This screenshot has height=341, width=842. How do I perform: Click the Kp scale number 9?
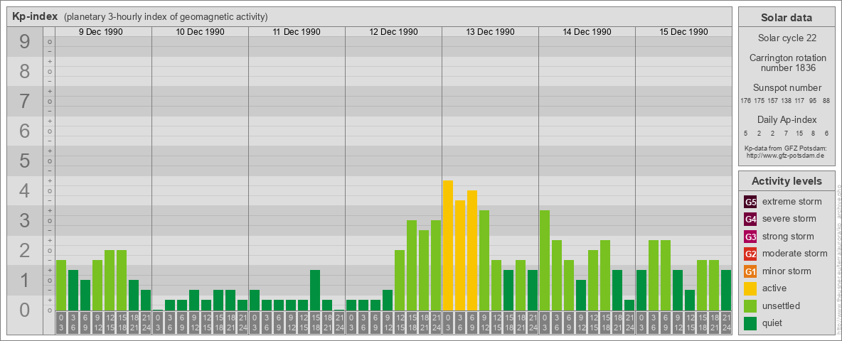(25, 42)
